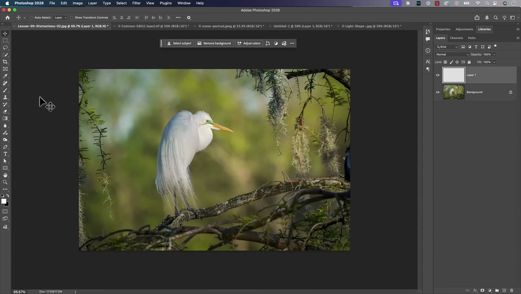521x294 pixels.
Task: Open the layer effects fx icon
Action: (x=475, y=290)
